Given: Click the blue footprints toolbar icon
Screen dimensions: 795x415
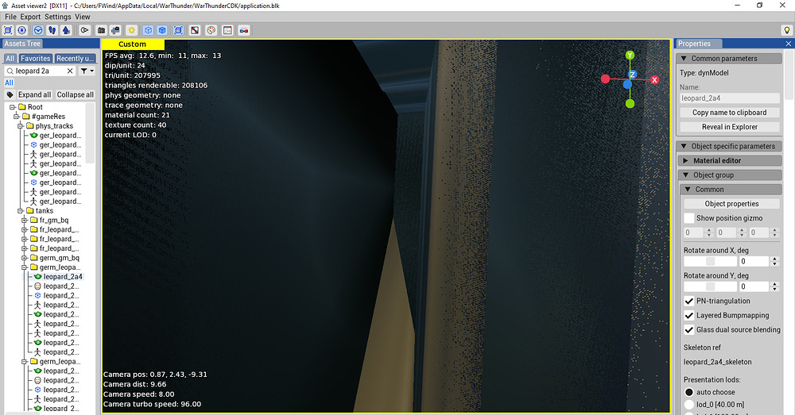Looking at the screenshot, I should coord(52,30).
